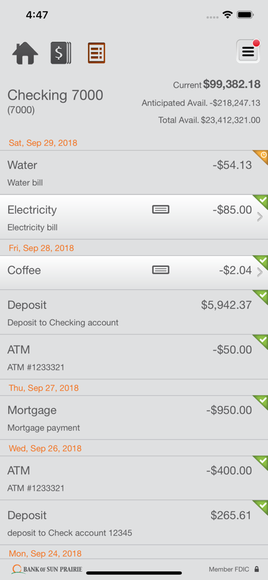Open the hamburger menu with notification
The width and height of the screenshot is (268, 580).
(x=248, y=51)
